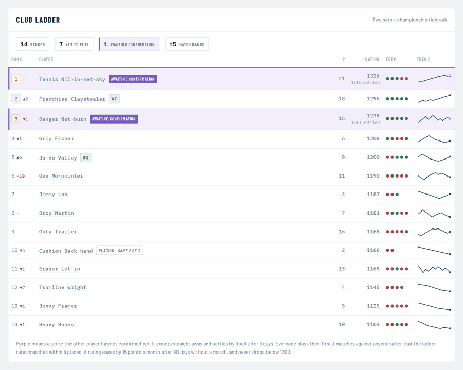Click the W3 streak badge for Jo-no Volley

[x=85, y=157]
